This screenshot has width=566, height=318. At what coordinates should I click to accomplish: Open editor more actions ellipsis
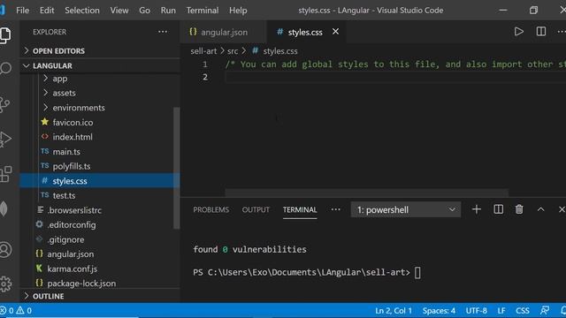pyautogui.click(x=562, y=32)
